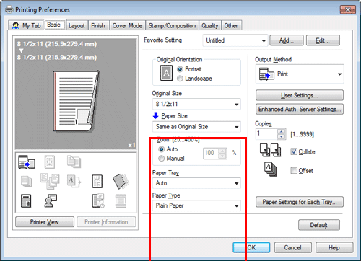Click the user with card icon
The image size is (361, 261).
coord(51,200)
